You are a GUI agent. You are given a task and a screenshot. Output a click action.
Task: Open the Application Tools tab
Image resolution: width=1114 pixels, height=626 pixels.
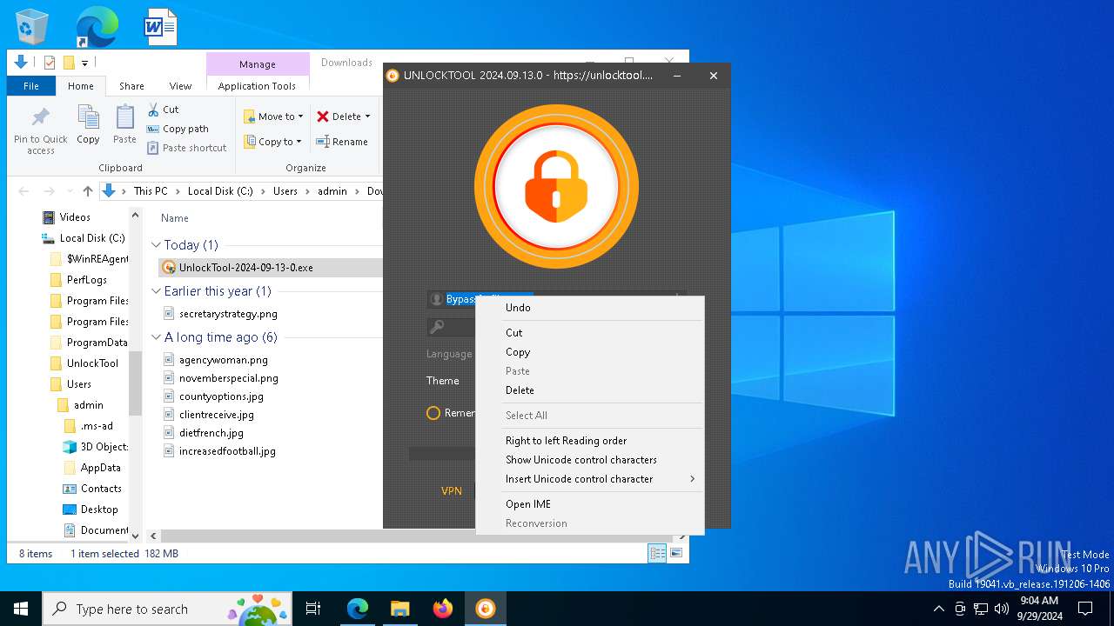tap(257, 86)
